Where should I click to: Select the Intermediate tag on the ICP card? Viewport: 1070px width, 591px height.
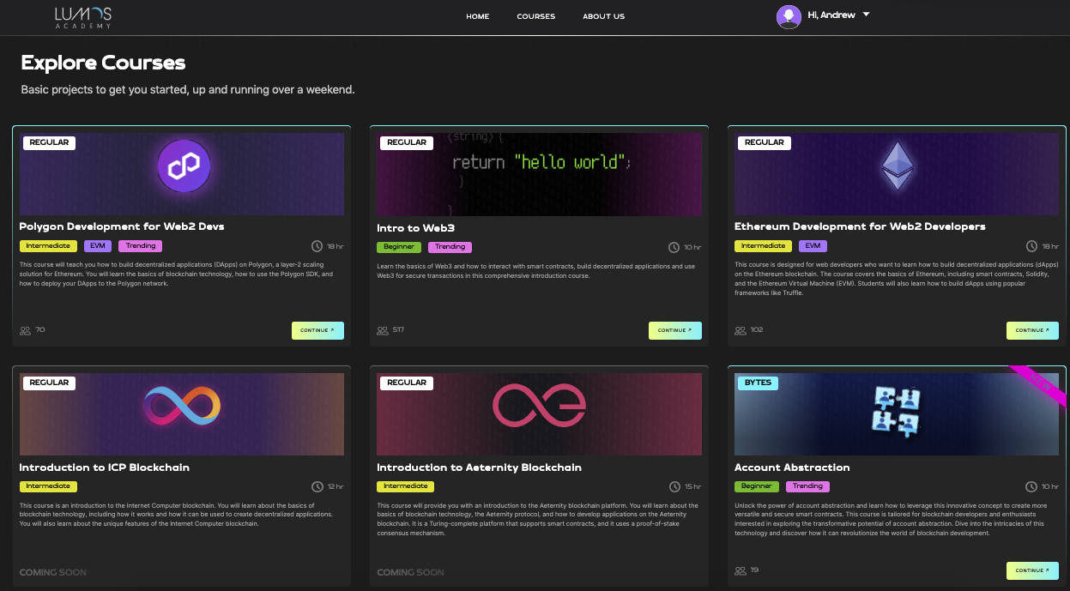(48, 486)
